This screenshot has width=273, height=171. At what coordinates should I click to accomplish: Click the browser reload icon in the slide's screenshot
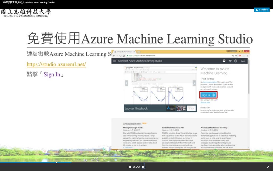[x=120, y=56]
